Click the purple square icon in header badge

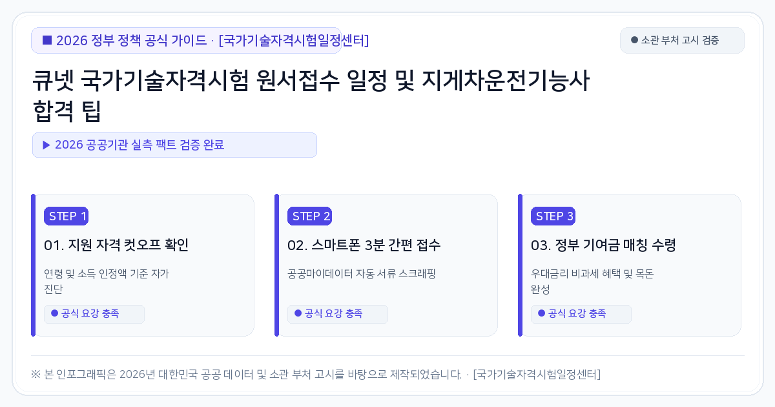(47, 40)
